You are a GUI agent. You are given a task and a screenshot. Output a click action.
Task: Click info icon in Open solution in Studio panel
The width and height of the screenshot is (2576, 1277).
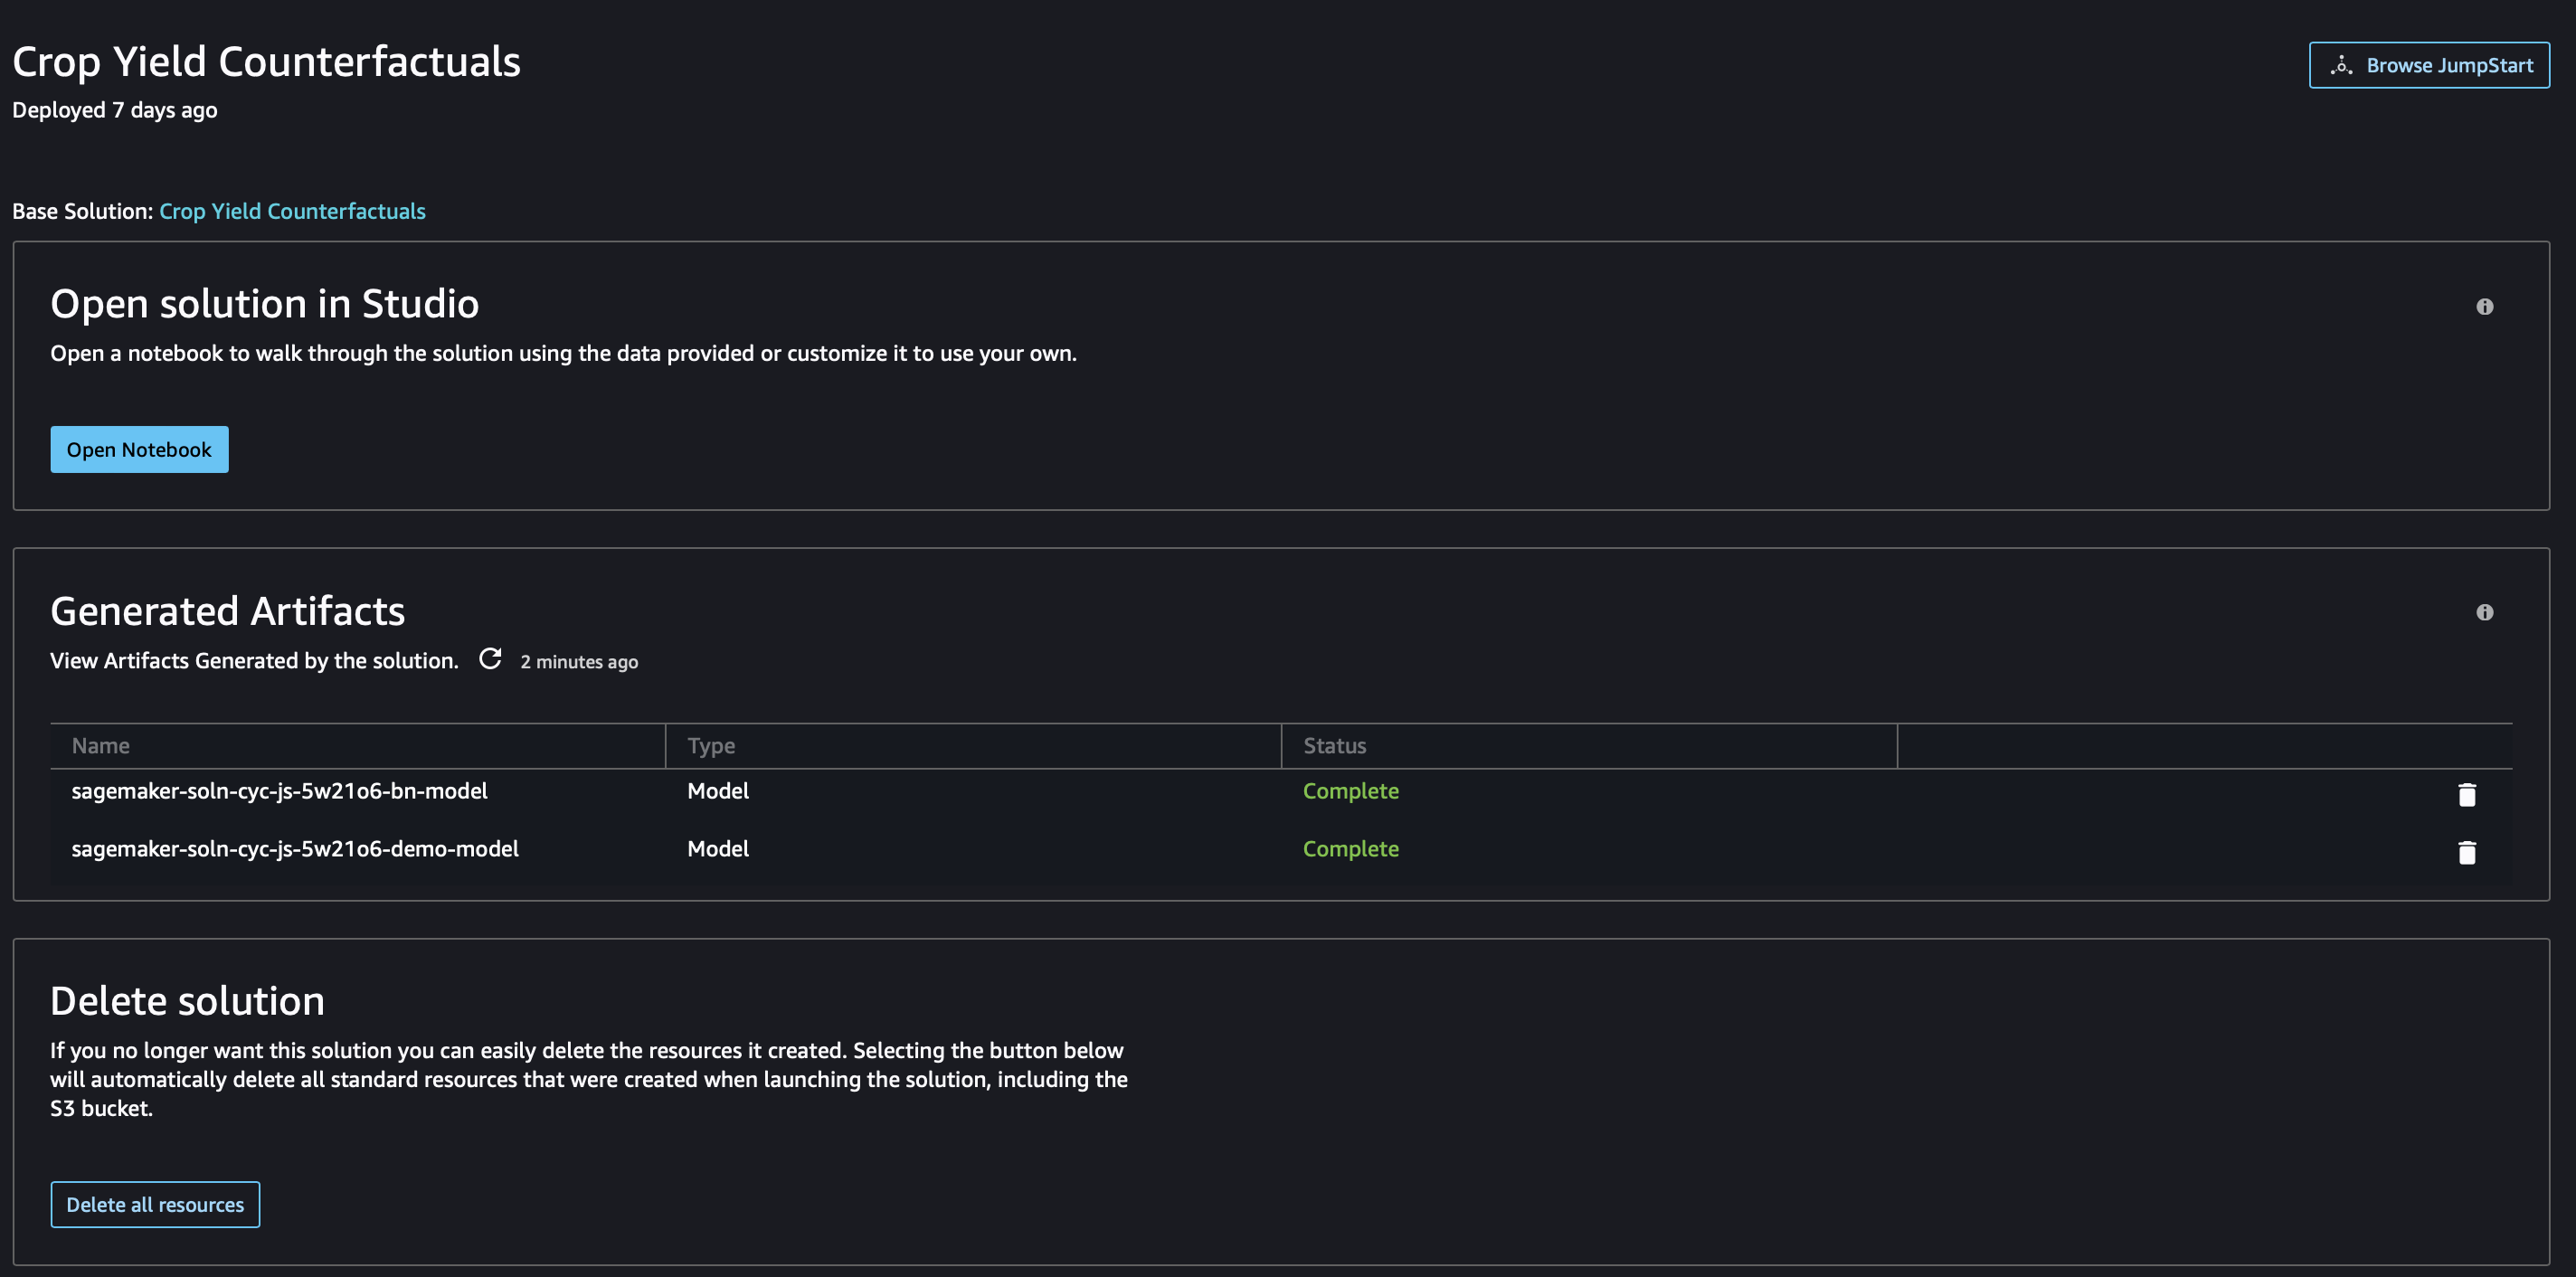[2484, 307]
